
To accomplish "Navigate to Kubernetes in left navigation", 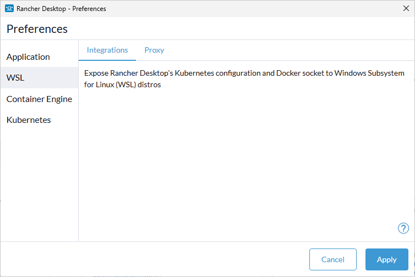I will [x=29, y=120].
